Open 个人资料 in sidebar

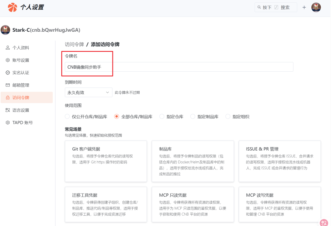(x=27, y=48)
